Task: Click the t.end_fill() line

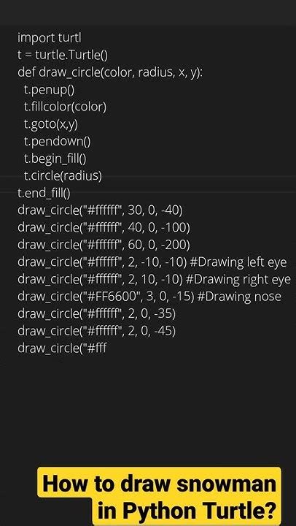Action: [44, 193]
